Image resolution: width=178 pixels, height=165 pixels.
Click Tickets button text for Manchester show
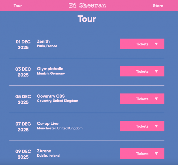pyautogui.click(x=142, y=126)
